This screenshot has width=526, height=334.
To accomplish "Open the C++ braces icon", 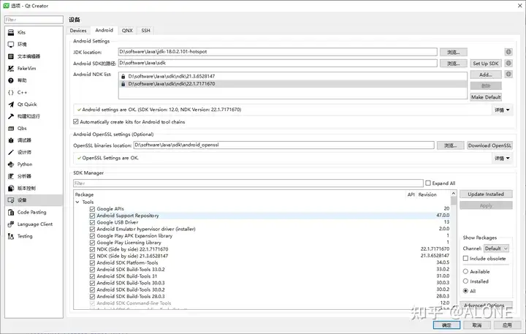I will (x=11, y=92).
